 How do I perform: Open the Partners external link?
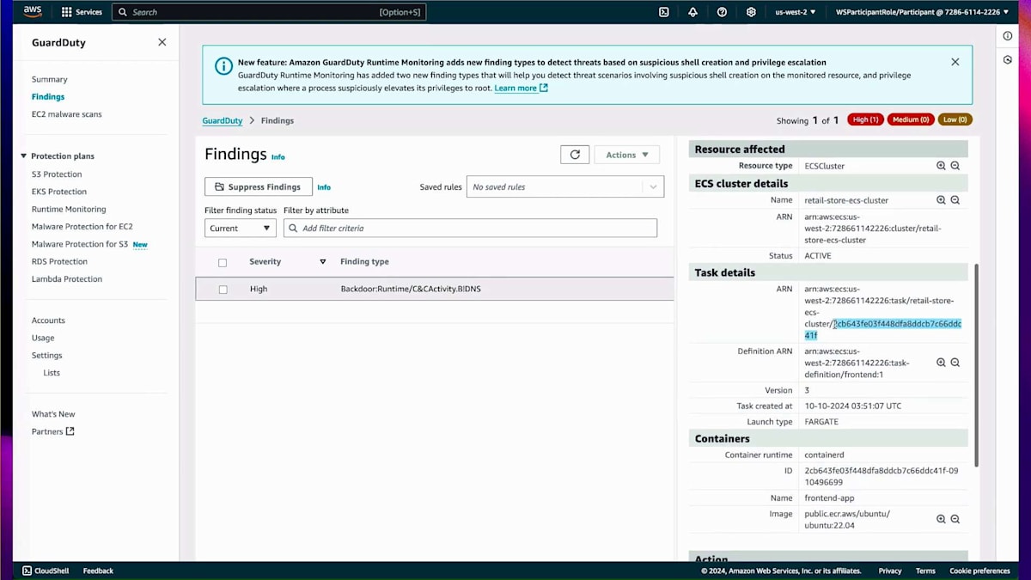(x=53, y=431)
